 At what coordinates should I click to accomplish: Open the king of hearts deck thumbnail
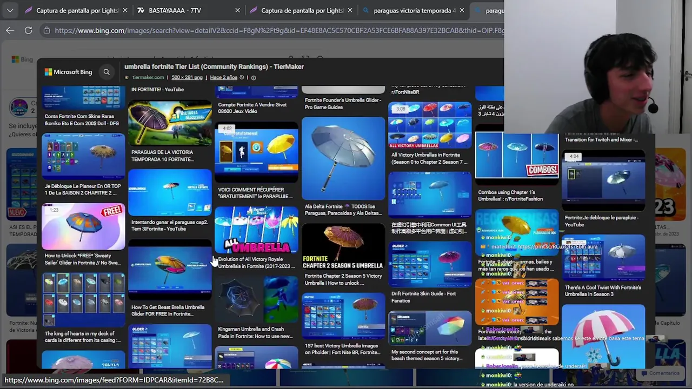pyautogui.click(x=83, y=300)
